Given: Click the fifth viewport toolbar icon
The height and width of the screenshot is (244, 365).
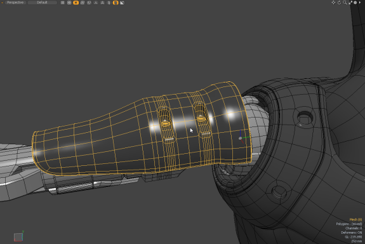Looking at the screenshot, I should coord(89,3).
